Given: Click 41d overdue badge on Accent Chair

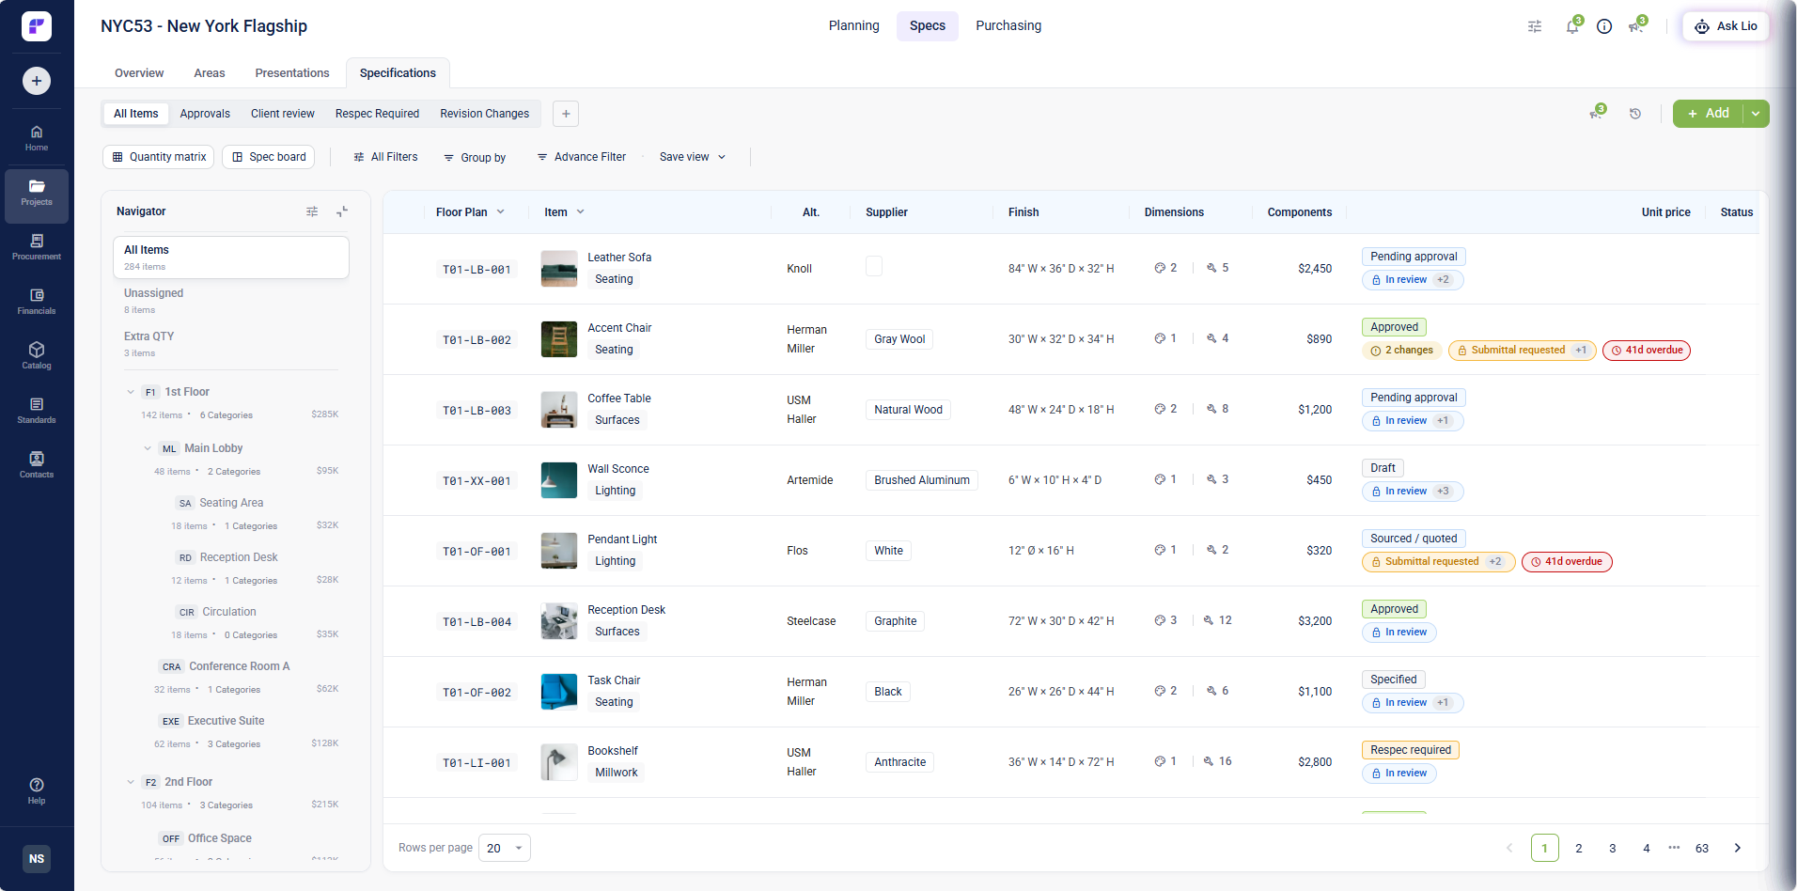Looking at the screenshot, I should [1647, 351].
